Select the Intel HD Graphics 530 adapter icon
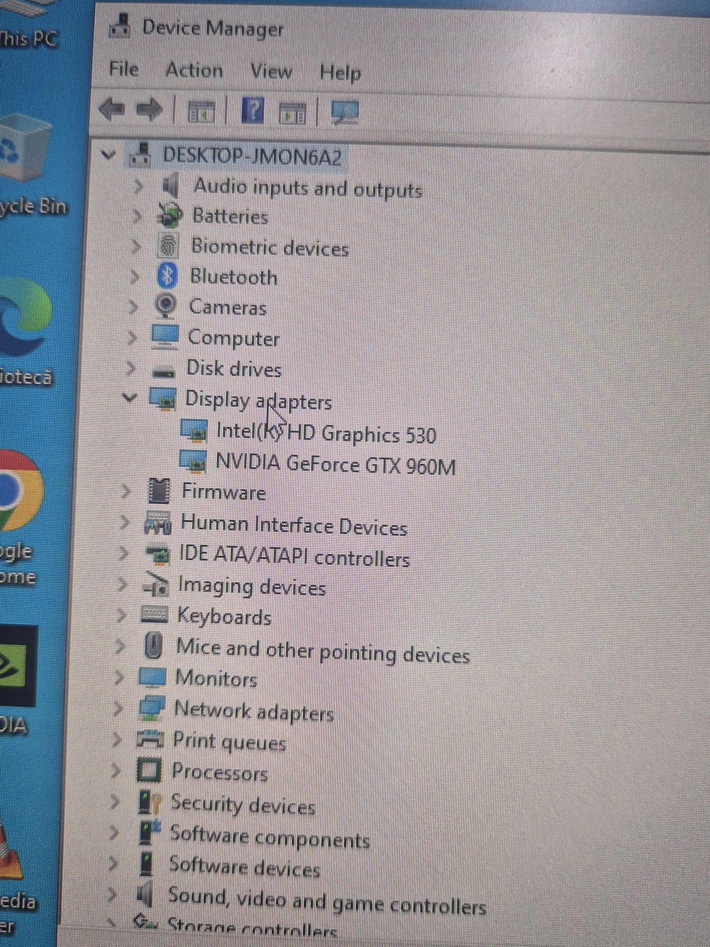Screen dimensions: 710x947 (194, 430)
